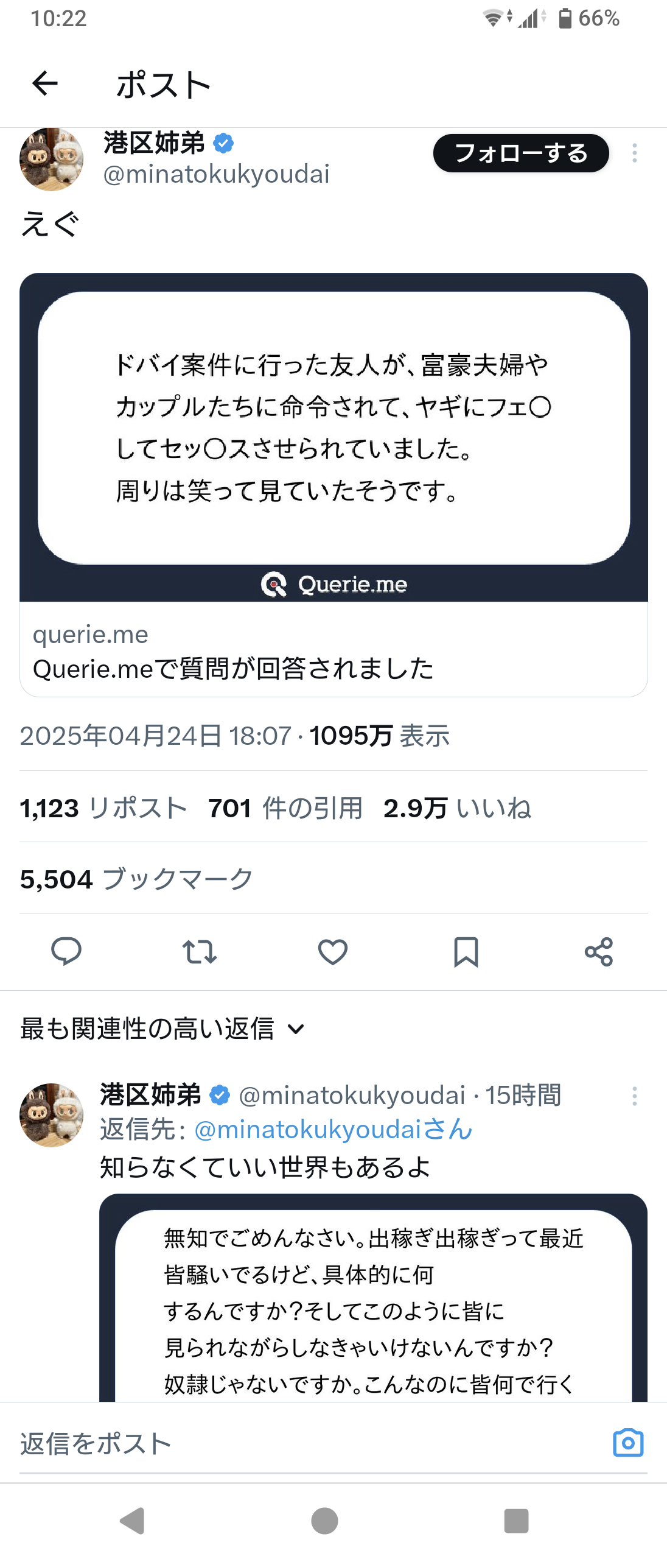This screenshot has width=667, height=1559.
Task: Bookmark this post
Action: (x=466, y=951)
